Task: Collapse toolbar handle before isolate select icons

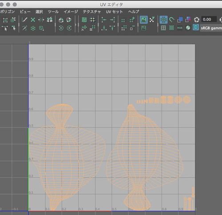Action: click(118, 24)
